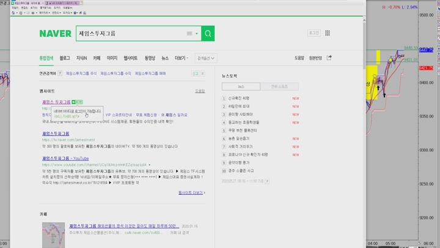Open news topic 등교하는 초등학생들
Image resolution: width=440 pixels, height=248 pixels.
244,122
